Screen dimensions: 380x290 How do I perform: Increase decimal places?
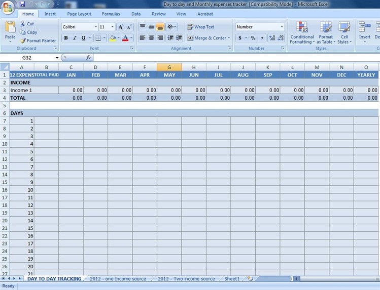(272, 38)
